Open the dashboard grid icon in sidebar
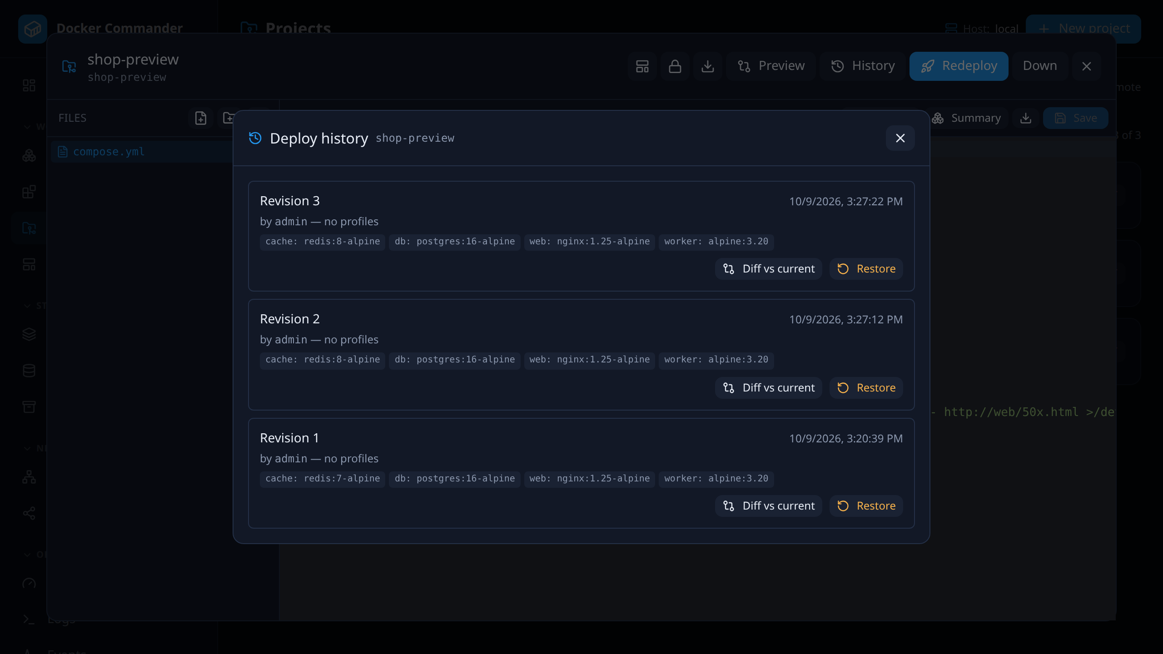Screen dimensions: 1163x654 (x=29, y=85)
